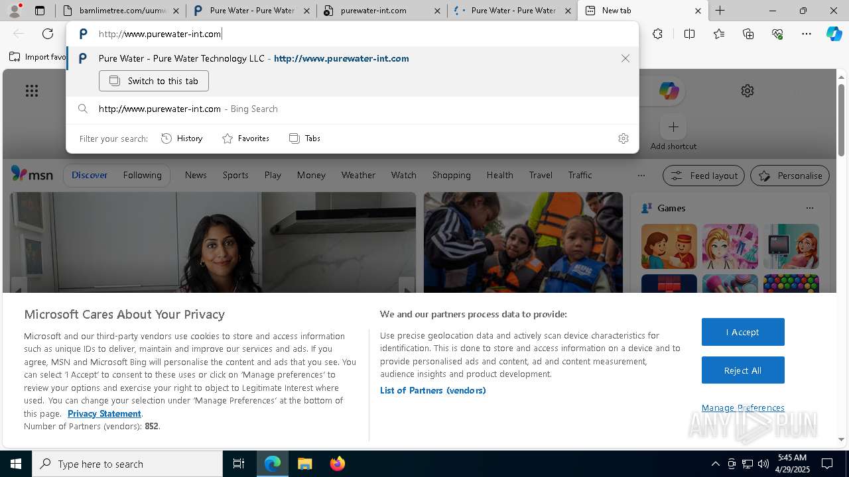Screen dimensions: 849x477
Task: Open search suggestion settings gear
Action: (623, 138)
